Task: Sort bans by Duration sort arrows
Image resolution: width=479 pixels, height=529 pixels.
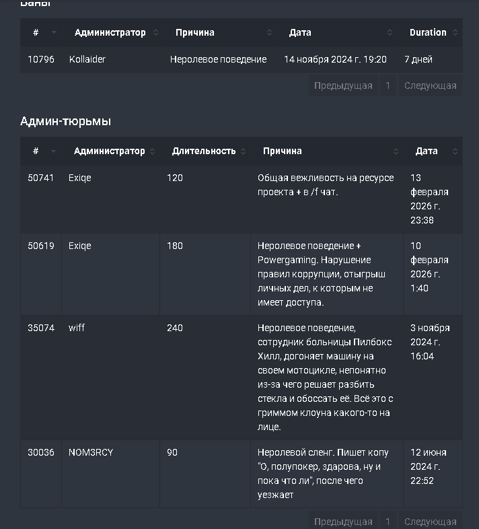Action: click(455, 32)
